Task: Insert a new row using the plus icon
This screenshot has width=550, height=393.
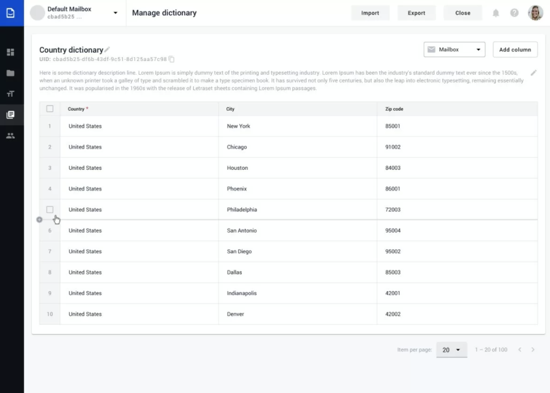Action: (39, 219)
